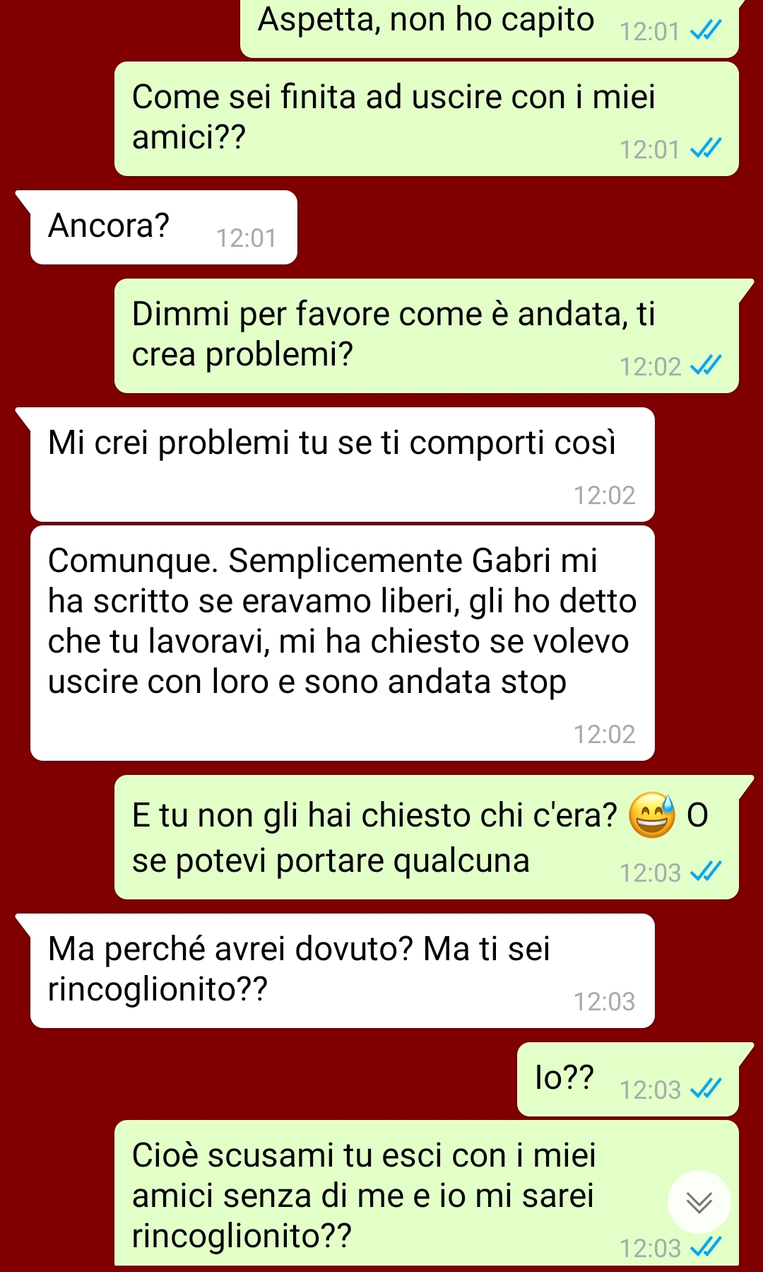Viewport: 763px width, 1272px height.
Task: Tap read ticks on 'Dimmi per favore' message
Action: click(706, 366)
